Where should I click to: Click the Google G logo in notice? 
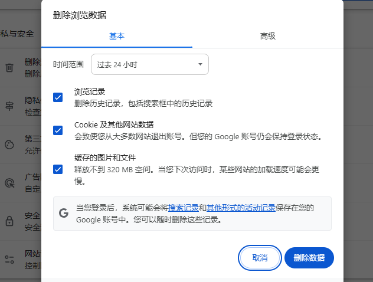tap(64, 213)
